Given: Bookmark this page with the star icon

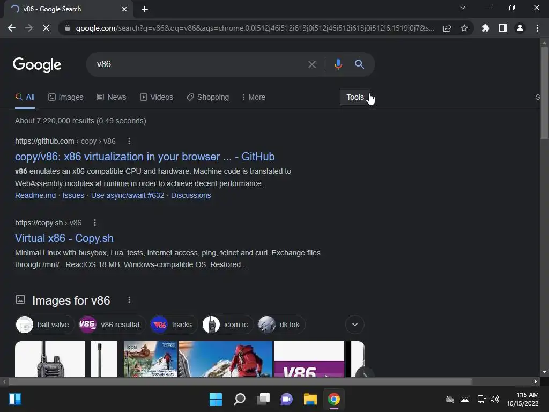Looking at the screenshot, I should point(464,28).
